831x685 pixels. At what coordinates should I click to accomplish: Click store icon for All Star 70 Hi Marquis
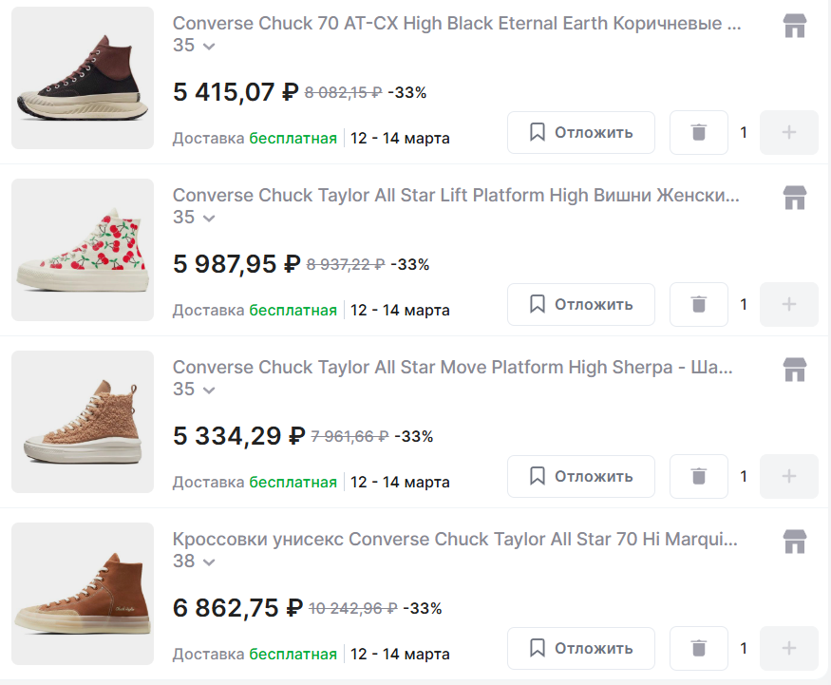coord(794,542)
